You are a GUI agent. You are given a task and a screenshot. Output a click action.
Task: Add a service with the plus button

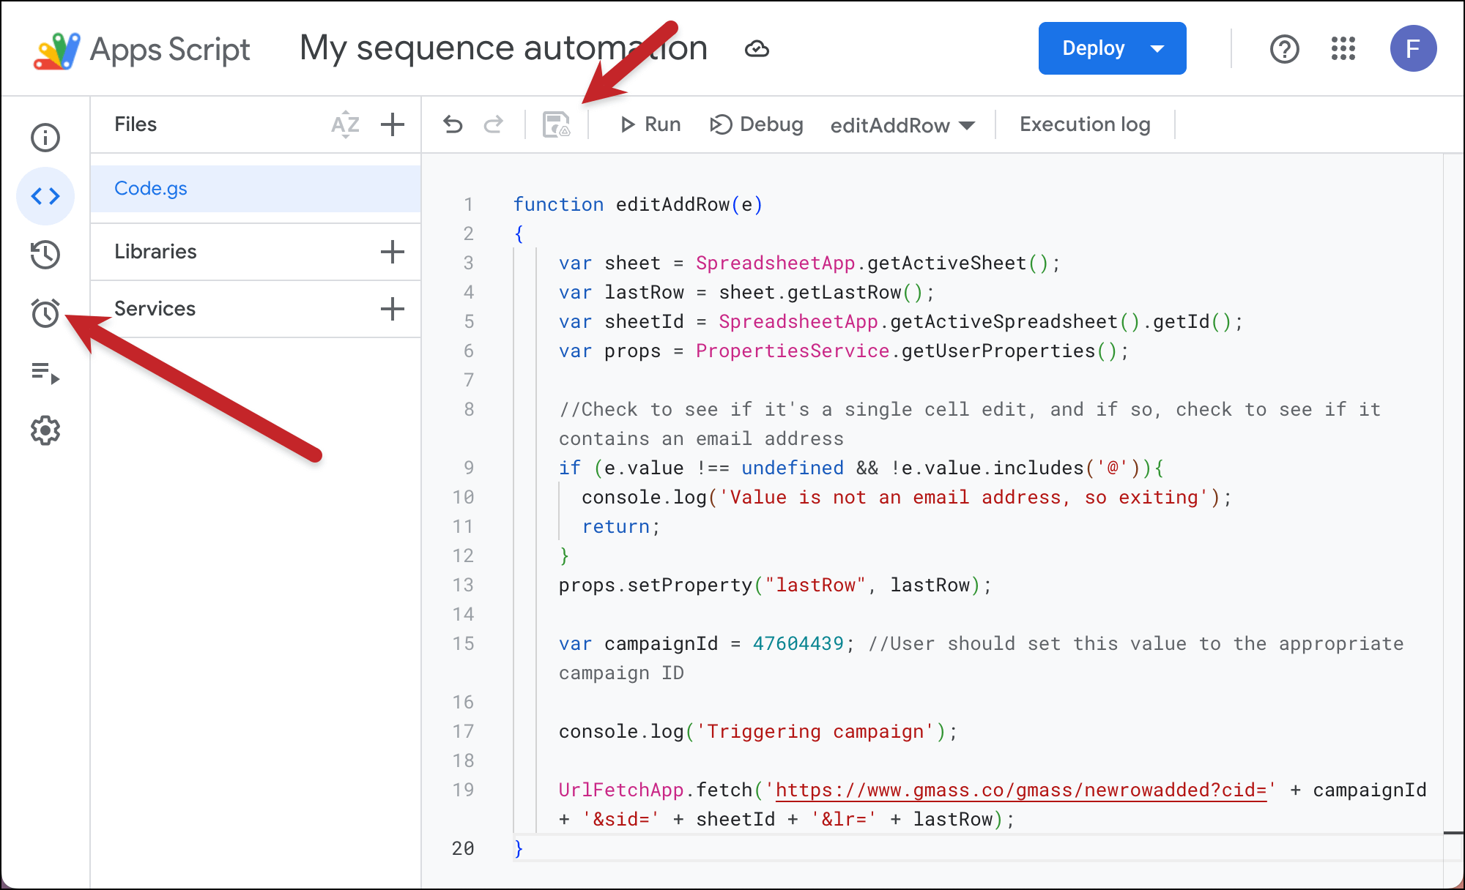tap(393, 309)
